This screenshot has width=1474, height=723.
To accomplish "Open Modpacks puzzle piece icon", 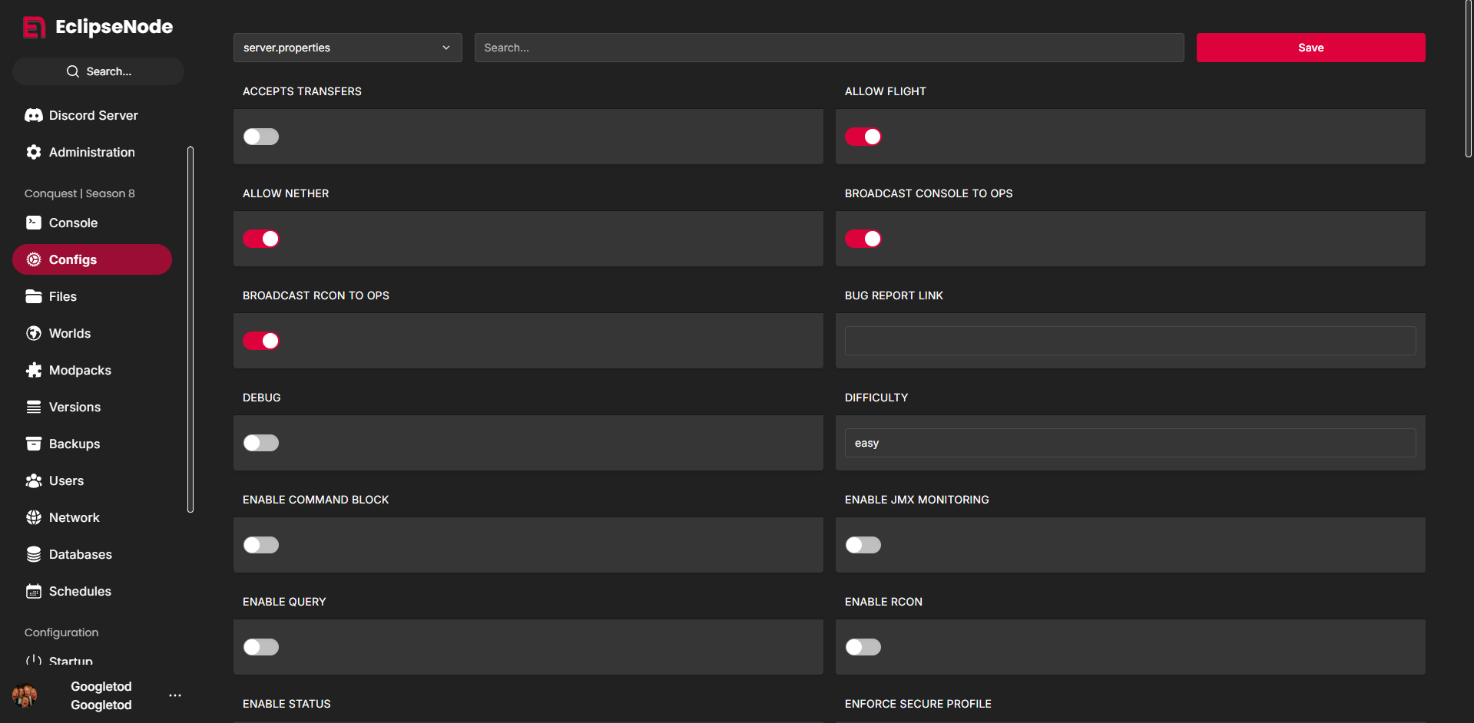I will [x=34, y=370].
